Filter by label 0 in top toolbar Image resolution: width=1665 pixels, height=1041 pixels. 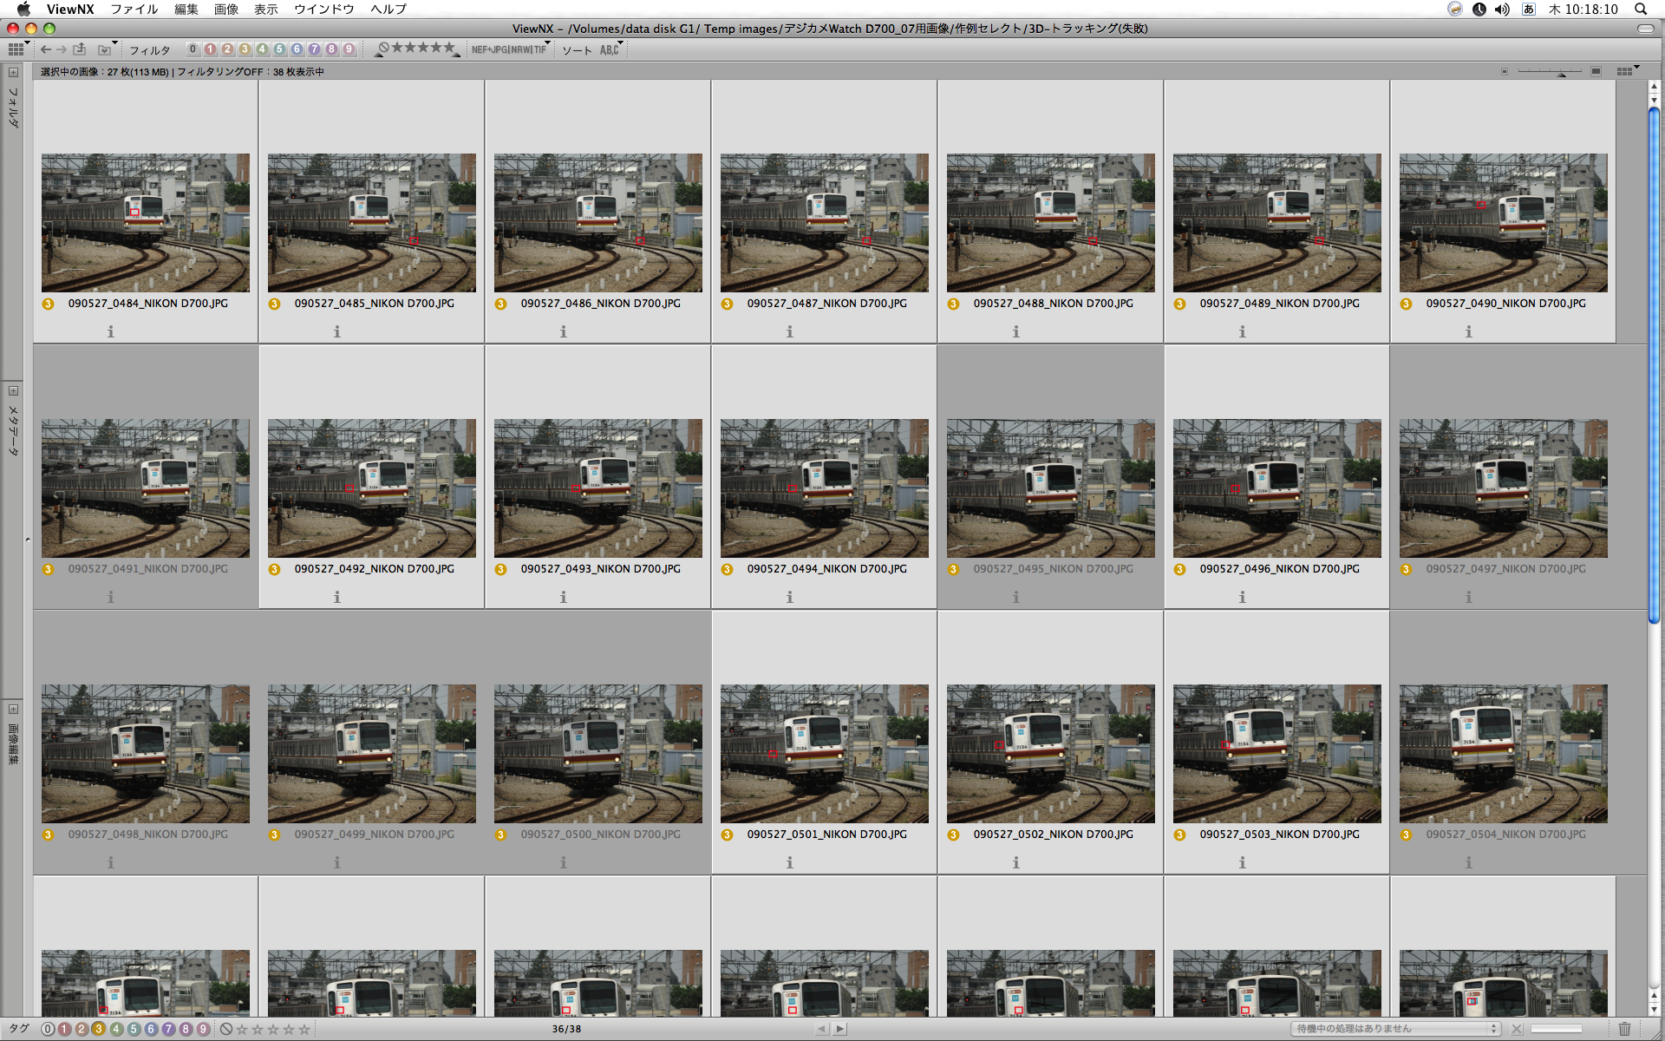point(193,49)
